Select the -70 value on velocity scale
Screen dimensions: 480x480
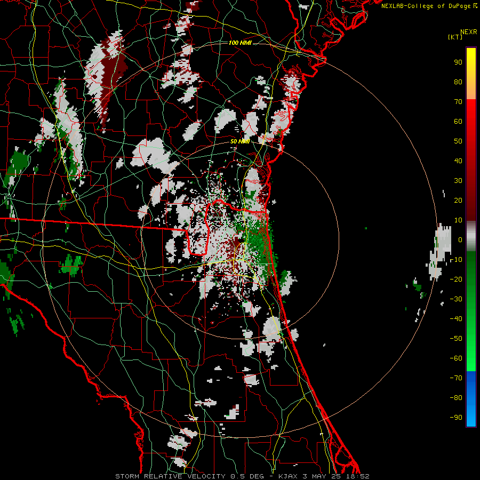(456, 378)
